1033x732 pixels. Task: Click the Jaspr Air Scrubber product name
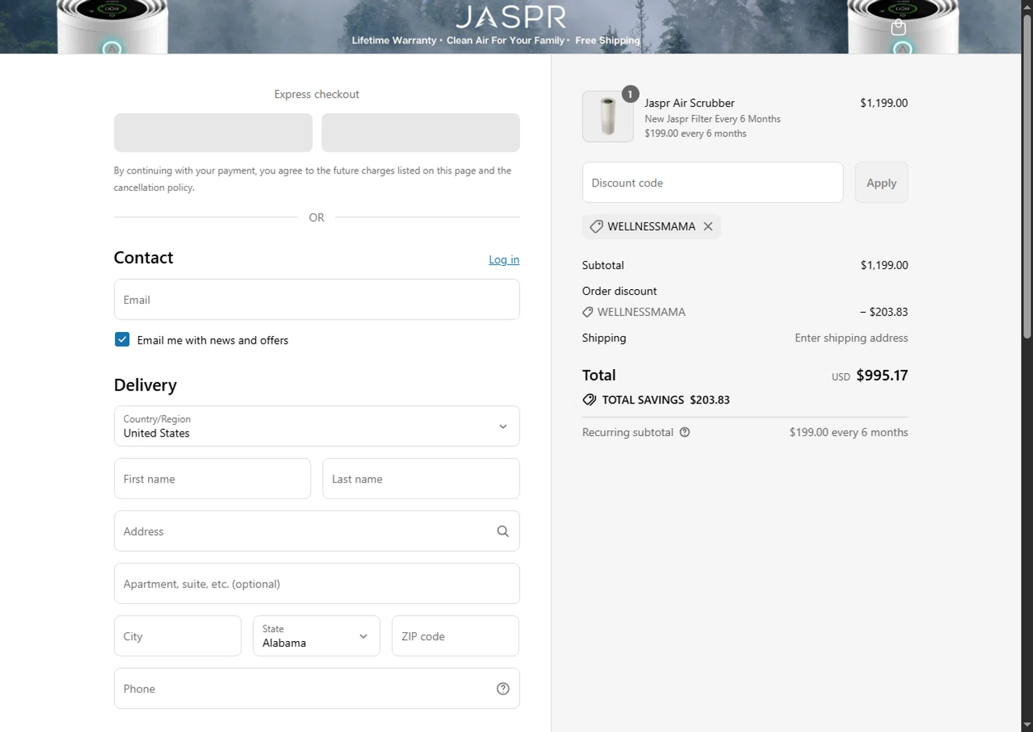coord(689,103)
